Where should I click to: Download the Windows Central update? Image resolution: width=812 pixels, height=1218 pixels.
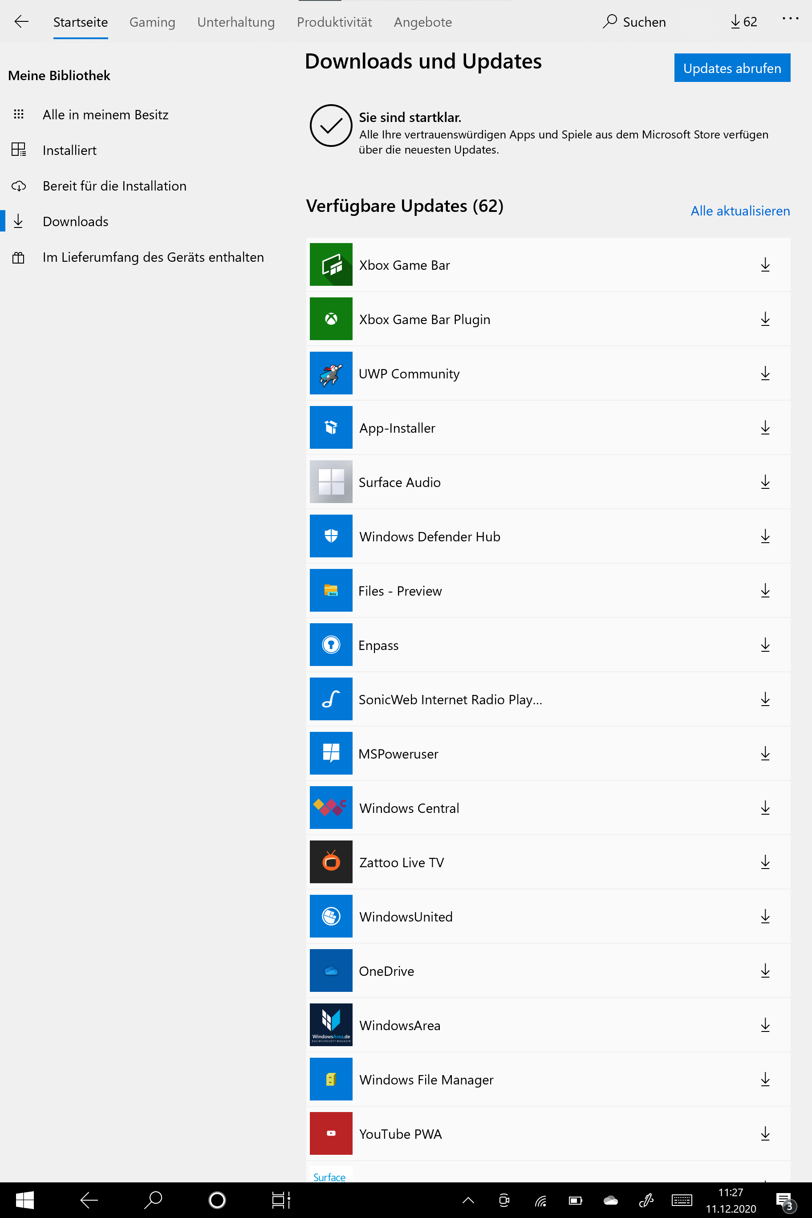coord(765,808)
